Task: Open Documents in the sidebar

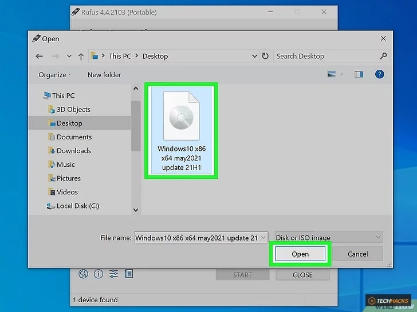Action: point(70,137)
